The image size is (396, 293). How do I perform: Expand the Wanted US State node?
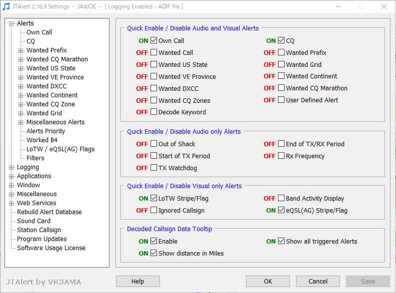pyautogui.click(x=20, y=68)
